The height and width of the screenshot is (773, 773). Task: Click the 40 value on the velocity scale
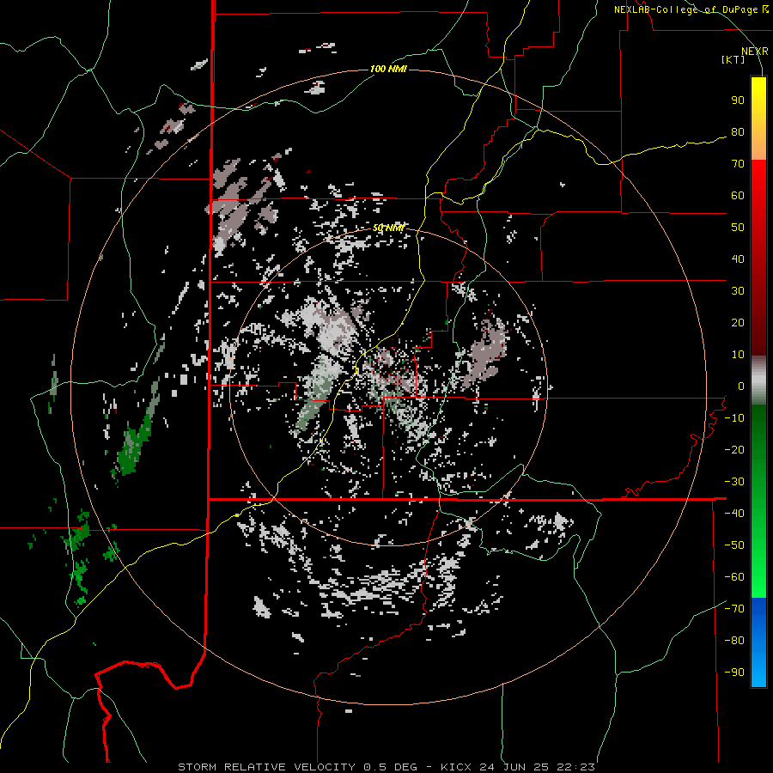coord(738,259)
